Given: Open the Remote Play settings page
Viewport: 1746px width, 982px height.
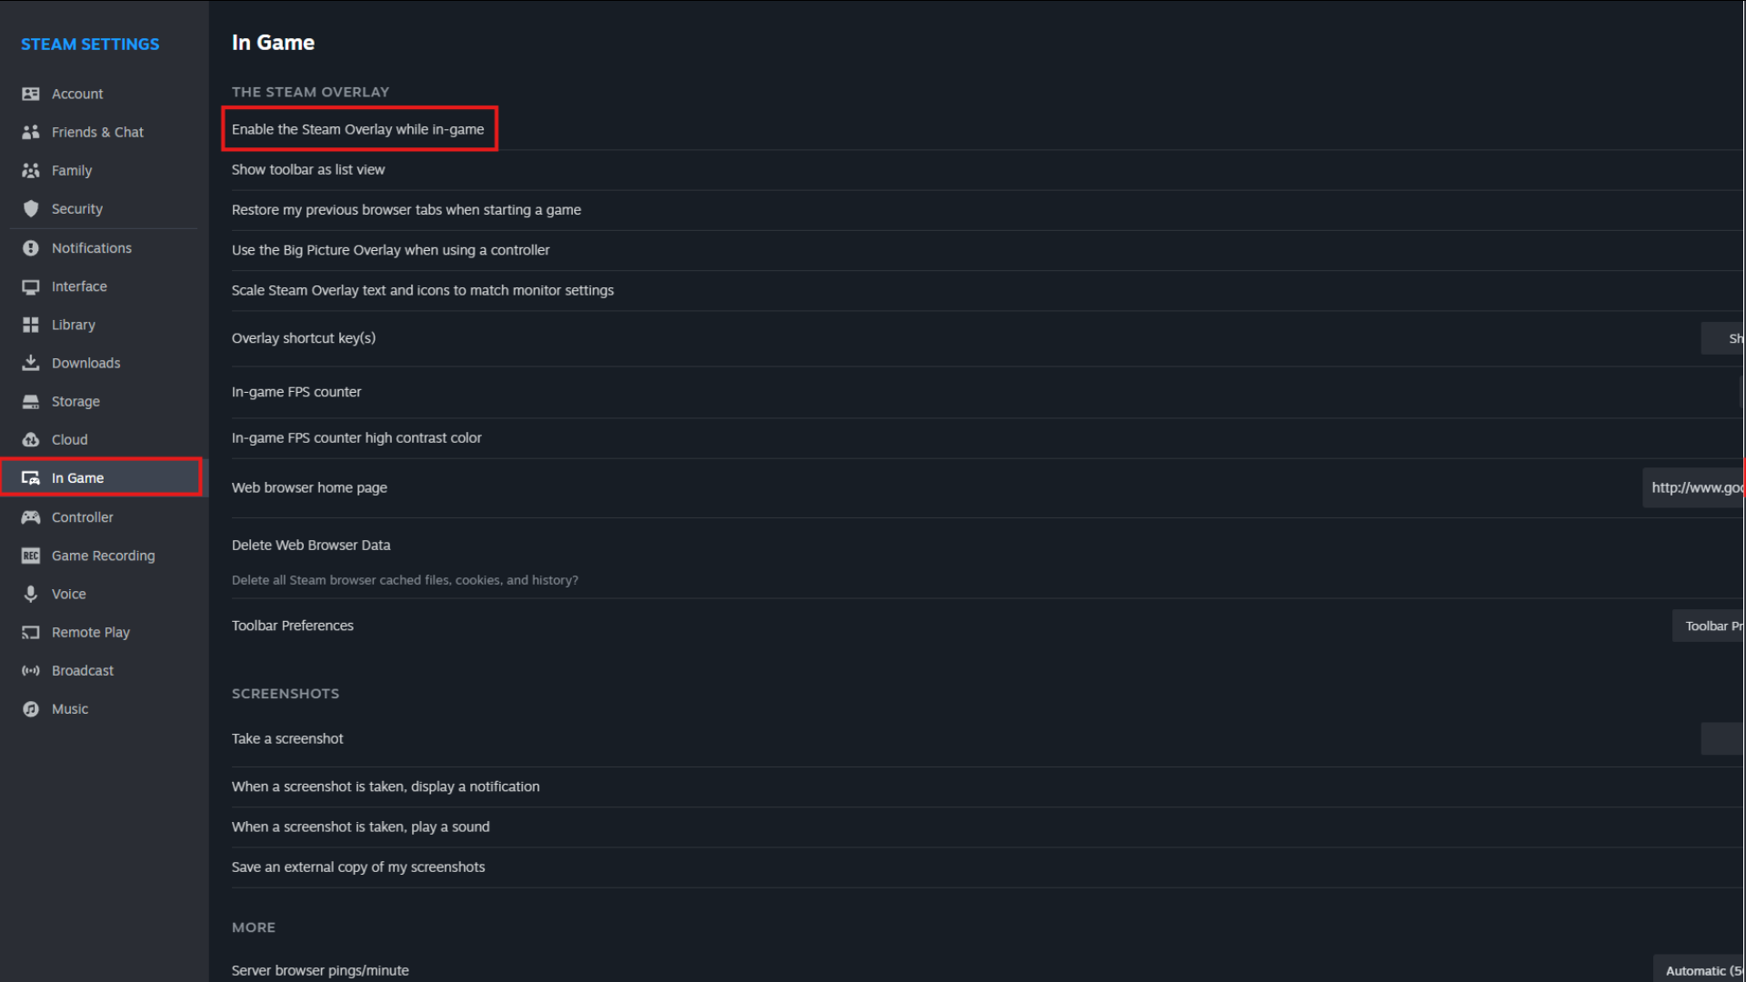Looking at the screenshot, I should click(90, 632).
